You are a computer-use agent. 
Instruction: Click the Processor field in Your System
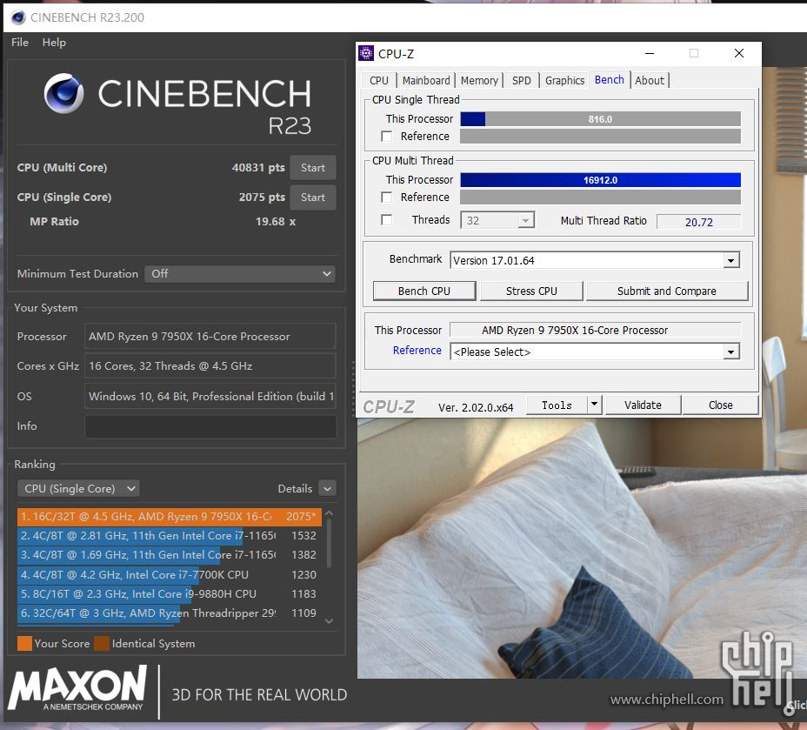pos(210,336)
